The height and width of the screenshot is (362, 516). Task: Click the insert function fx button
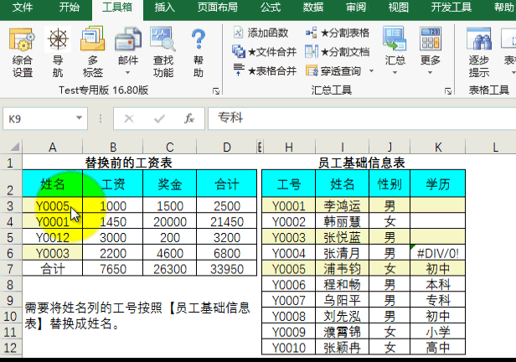189,119
